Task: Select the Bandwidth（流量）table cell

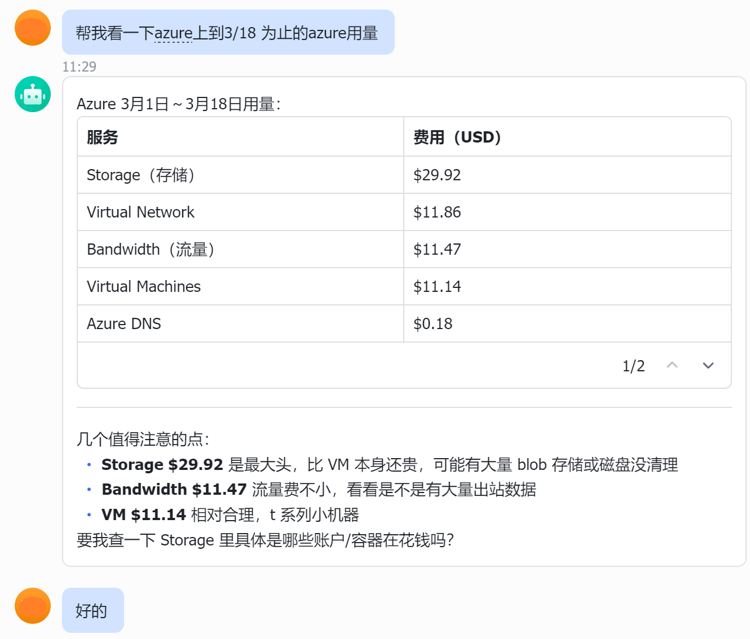Action: [241, 249]
